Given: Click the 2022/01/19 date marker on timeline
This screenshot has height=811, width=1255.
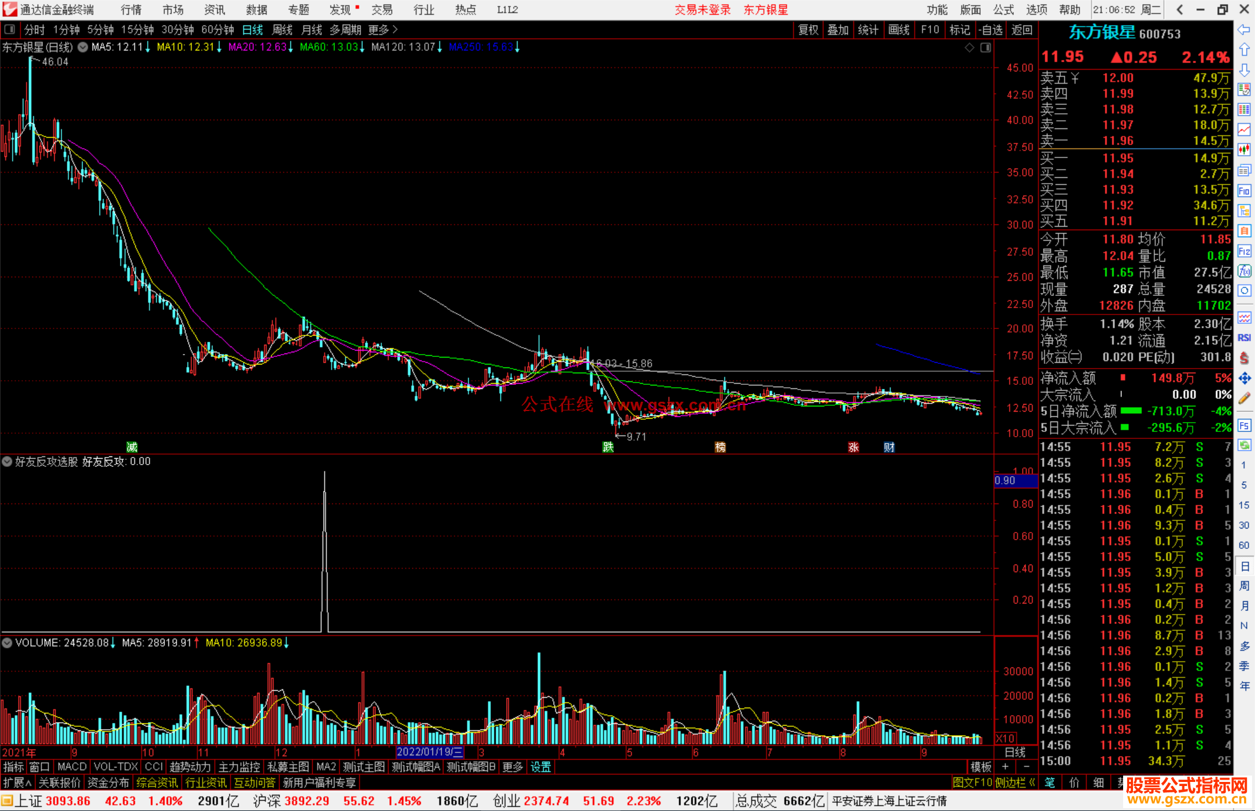Looking at the screenshot, I should 430,752.
